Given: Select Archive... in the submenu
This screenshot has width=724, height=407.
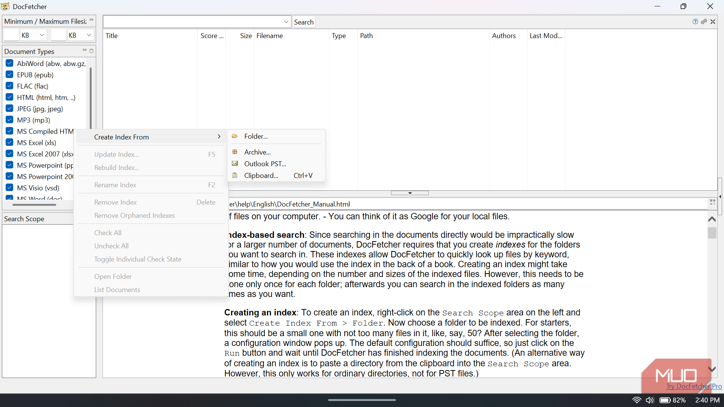Looking at the screenshot, I should point(276,152).
